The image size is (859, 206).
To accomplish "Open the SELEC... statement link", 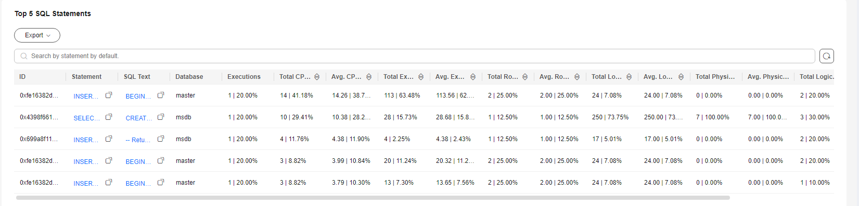I will [x=86, y=118].
